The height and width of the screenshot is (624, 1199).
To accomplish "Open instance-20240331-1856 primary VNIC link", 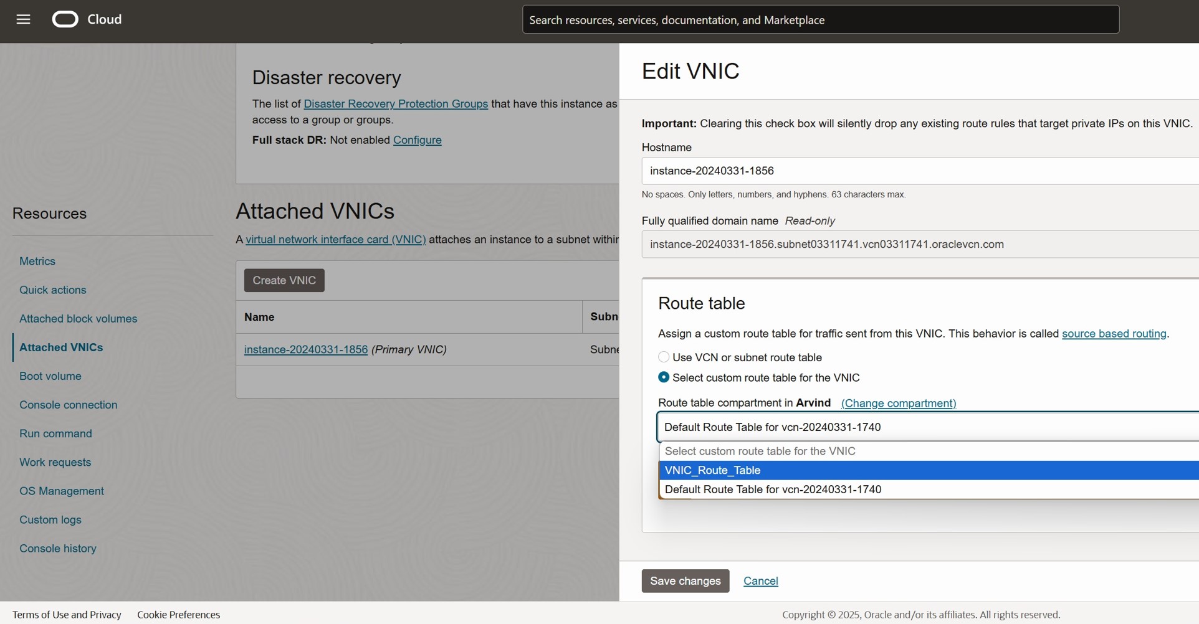I will [306, 350].
